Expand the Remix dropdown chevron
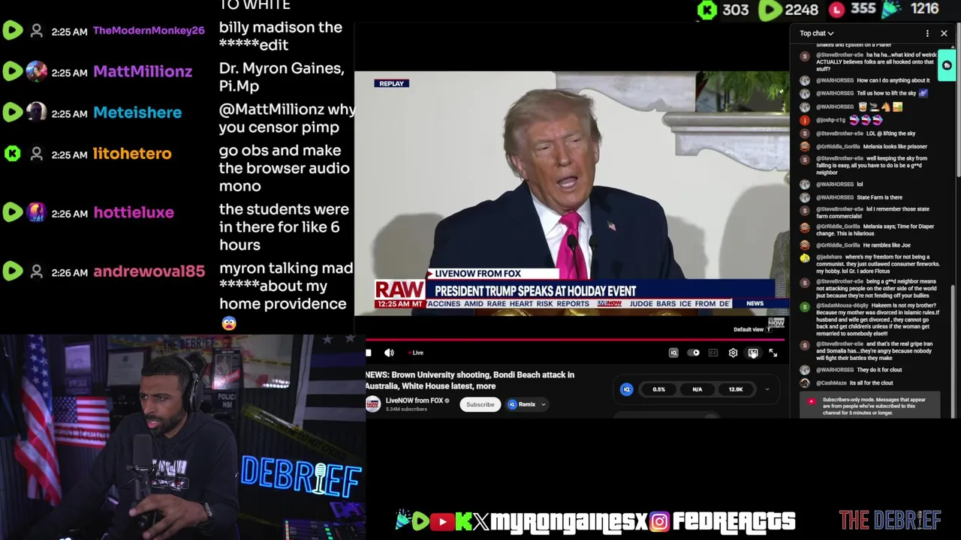Screen dimensions: 961x540 tap(543, 404)
